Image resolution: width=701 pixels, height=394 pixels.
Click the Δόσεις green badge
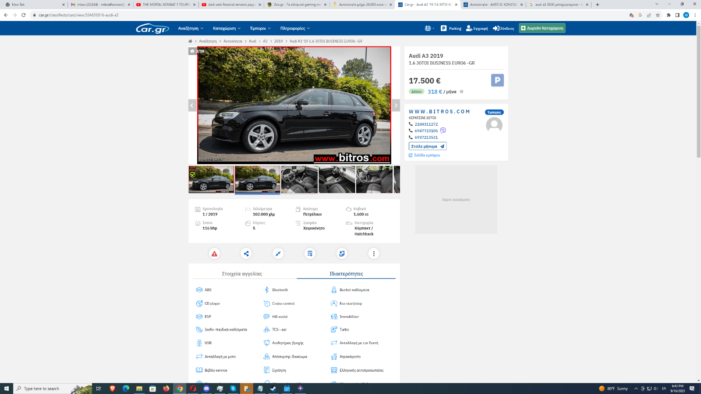[x=417, y=91]
